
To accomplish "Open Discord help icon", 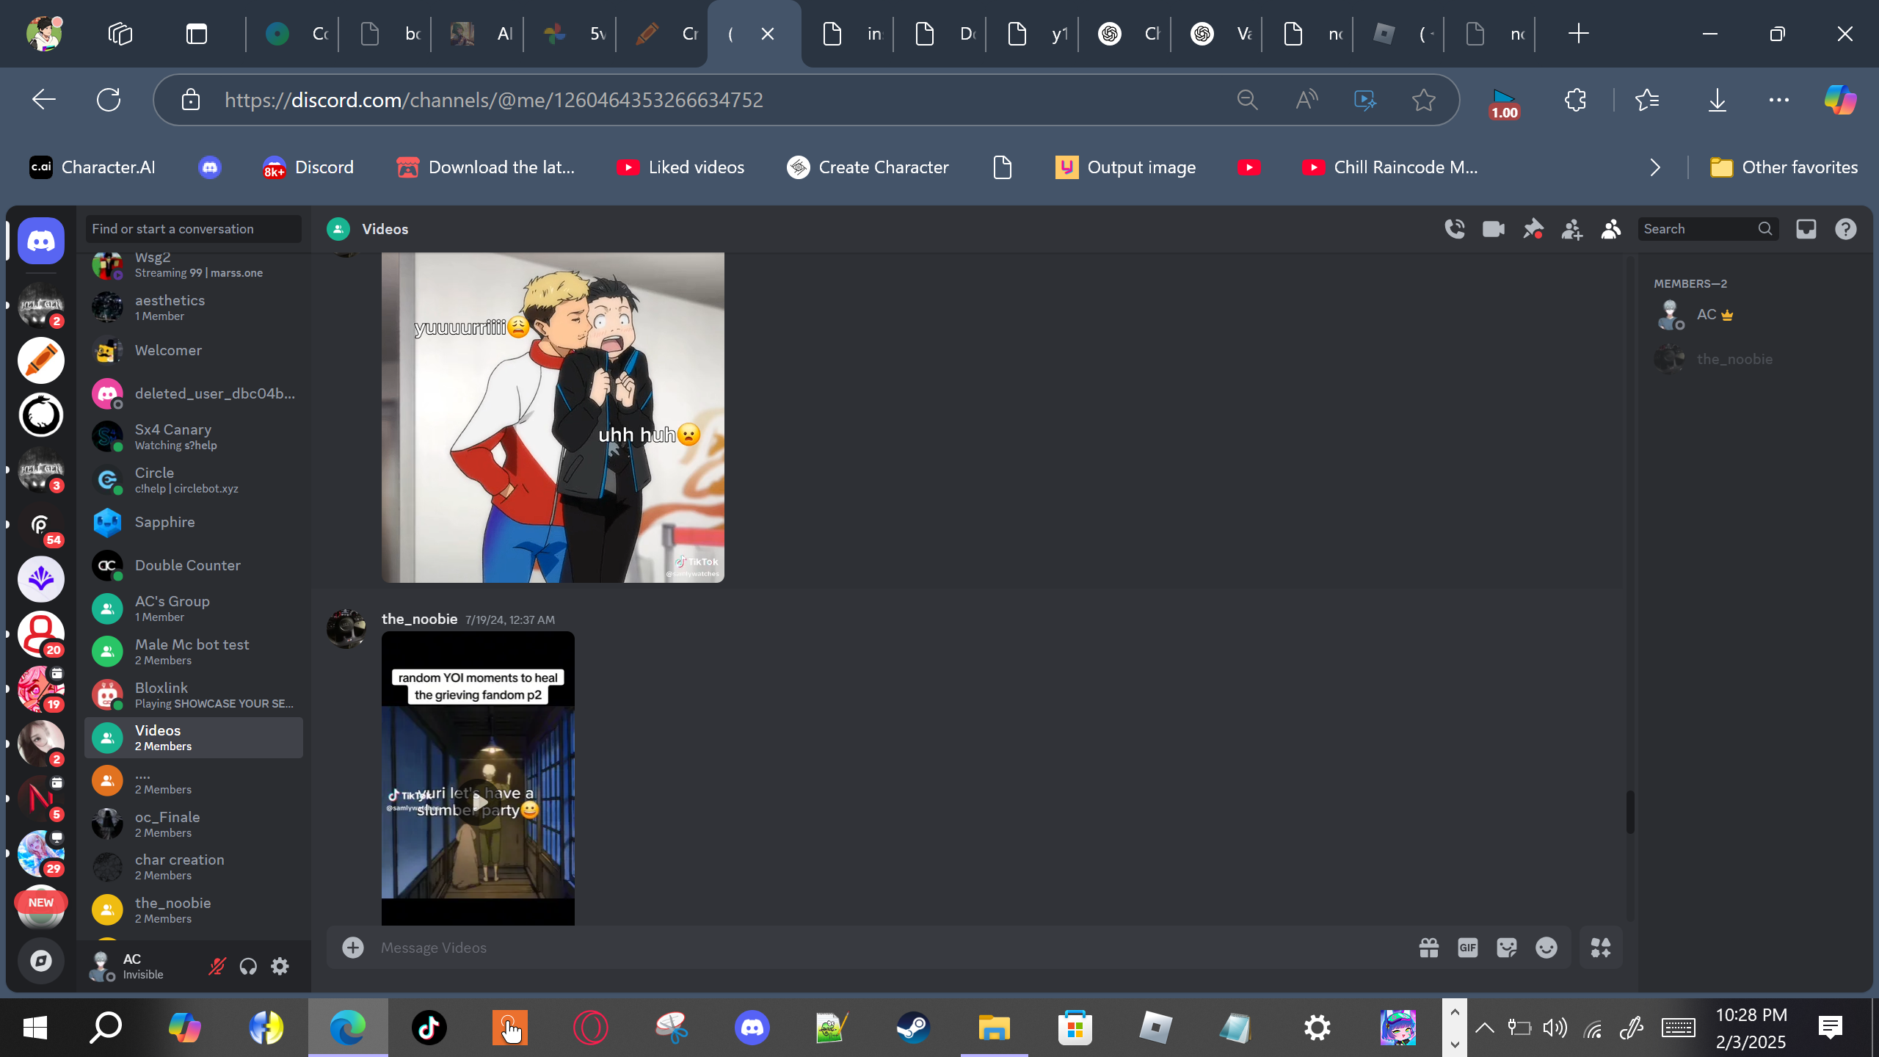I will point(1846,229).
